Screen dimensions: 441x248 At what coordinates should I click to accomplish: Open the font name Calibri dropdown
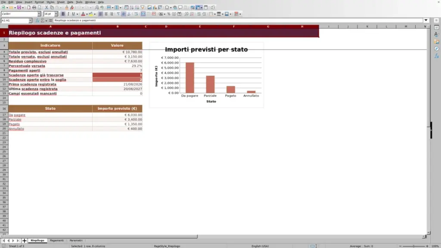pyautogui.click(x=39, y=14)
